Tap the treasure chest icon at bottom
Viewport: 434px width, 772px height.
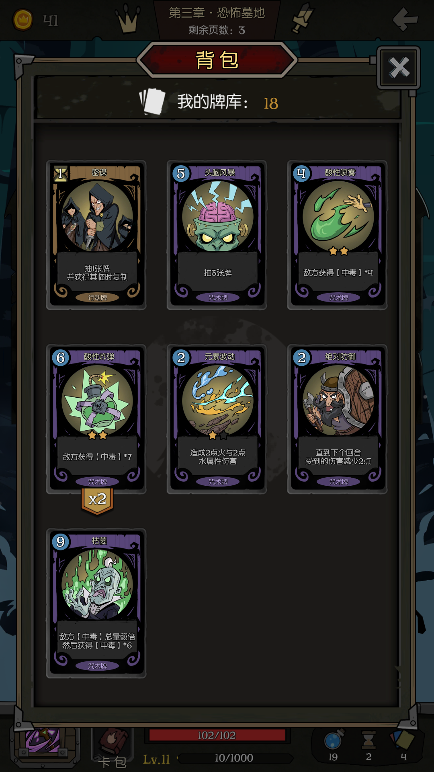pyautogui.click(x=45, y=746)
